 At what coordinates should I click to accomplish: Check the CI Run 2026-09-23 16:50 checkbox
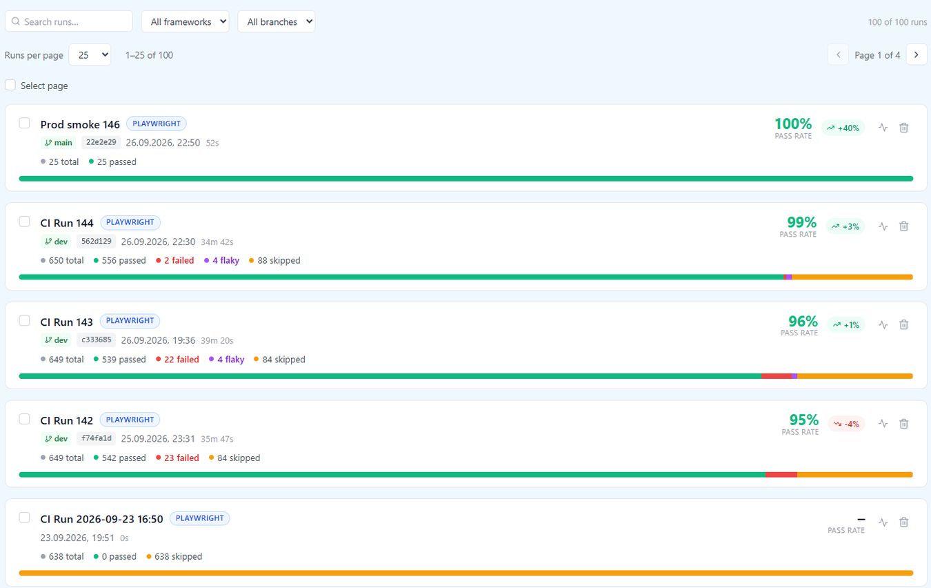click(24, 518)
